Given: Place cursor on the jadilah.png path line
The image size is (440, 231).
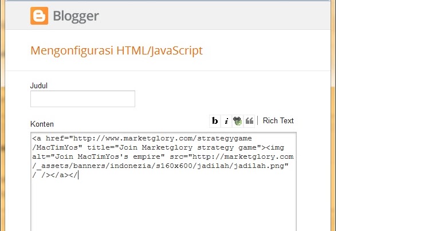Looking at the screenshot, I should tap(160, 166).
